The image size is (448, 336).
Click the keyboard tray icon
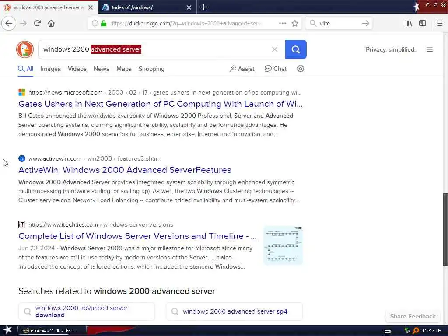click(x=388, y=332)
